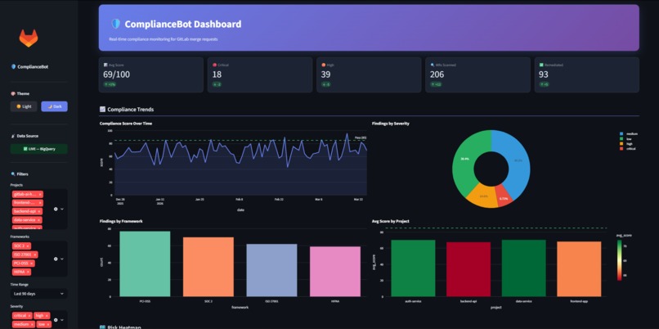Click the shield icon in the dashboard header
The width and height of the screenshot is (659, 329).
pos(115,24)
